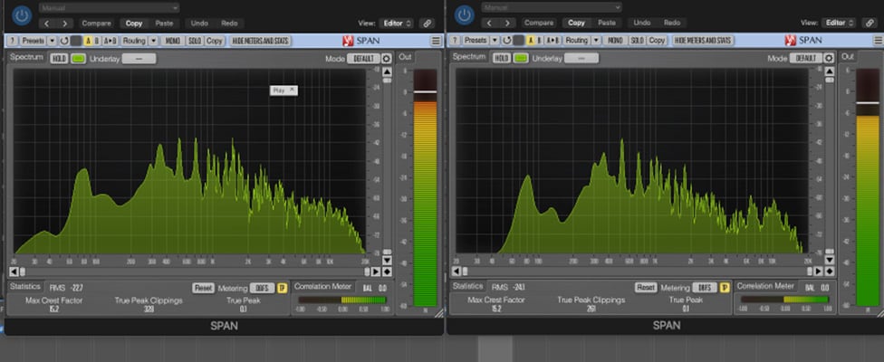The image size is (884, 362).
Task: Expand the Routing arrow in left SPAN toolbar
Action: pos(153,41)
